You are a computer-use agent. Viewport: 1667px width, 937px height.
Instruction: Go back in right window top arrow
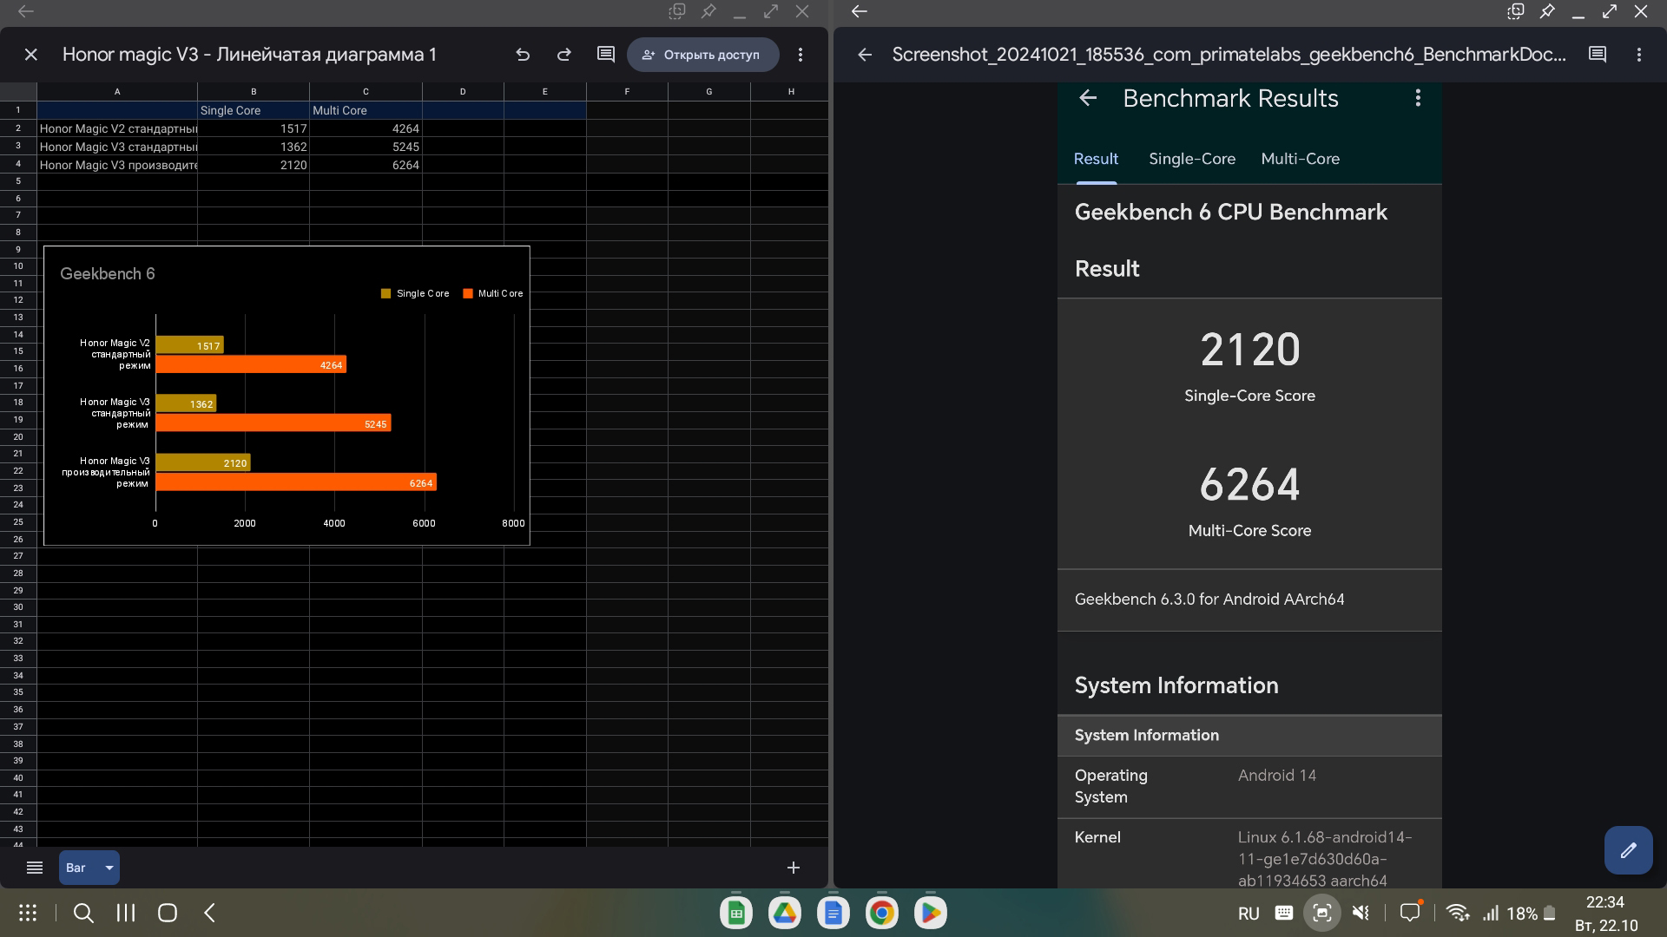point(860,11)
